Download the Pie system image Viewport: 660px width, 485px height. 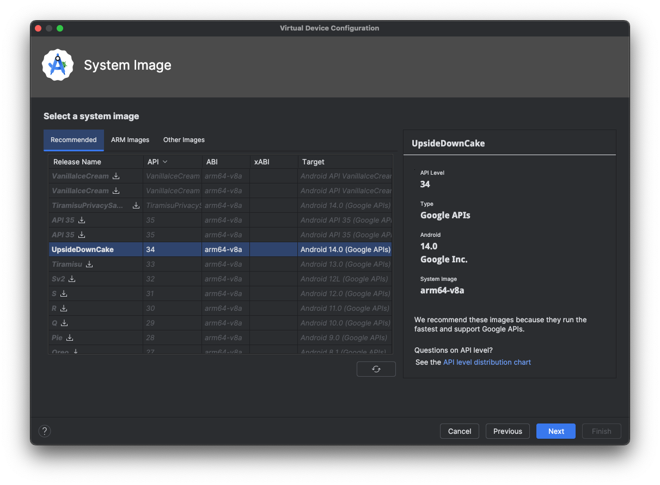tap(70, 337)
